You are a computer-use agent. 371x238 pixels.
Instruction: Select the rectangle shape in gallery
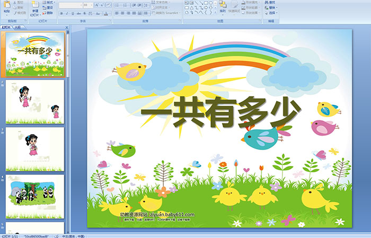(x=206, y=3)
